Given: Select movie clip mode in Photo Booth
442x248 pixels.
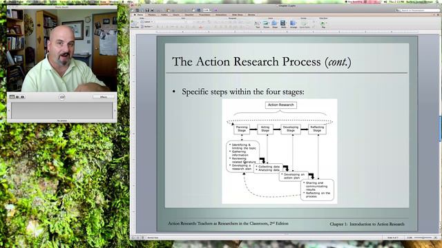Looking at the screenshot, I should coord(22,96).
